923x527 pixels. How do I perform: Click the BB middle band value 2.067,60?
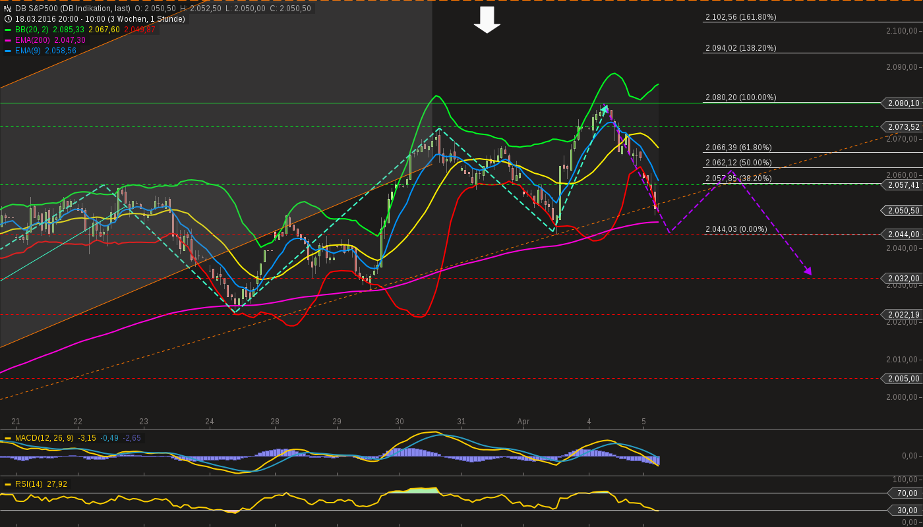tap(104, 30)
